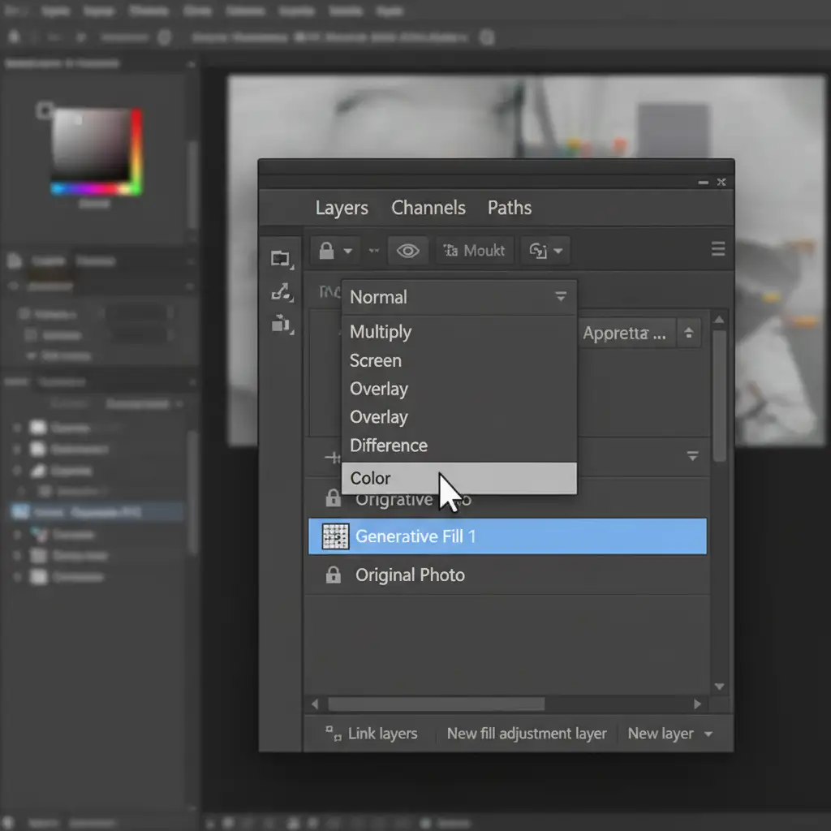Click New fill adjustment layer button
Image resolution: width=831 pixels, height=831 pixels.
click(527, 734)
